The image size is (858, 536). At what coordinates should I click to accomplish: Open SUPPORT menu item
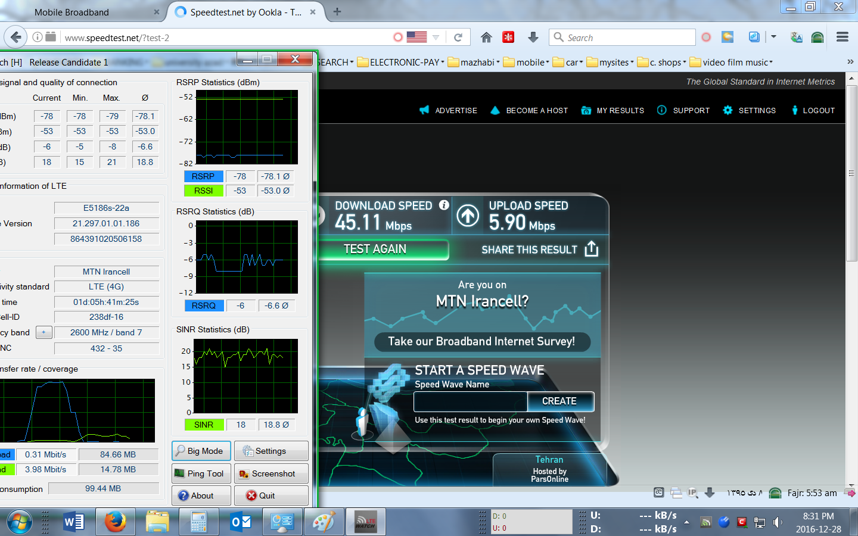click(x=683, y=110)
